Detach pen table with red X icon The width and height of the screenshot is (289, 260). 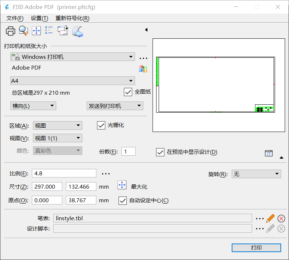point(281,219)
